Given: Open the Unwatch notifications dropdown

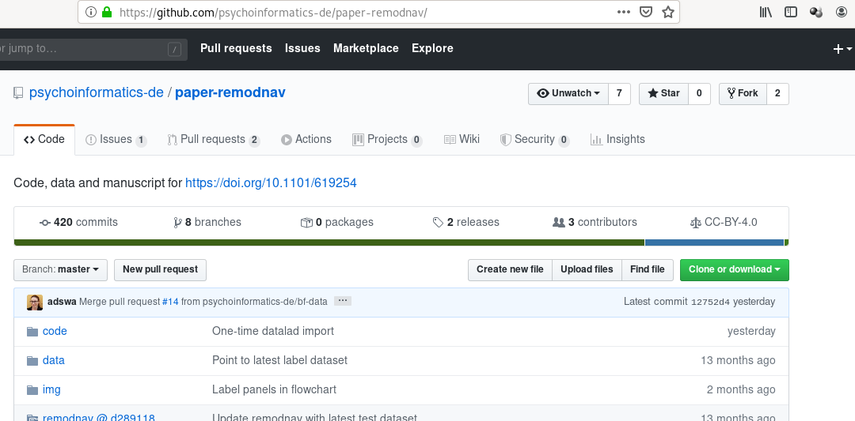Looking at the screenshot, I should pyautogui.click(x=568, y=93).
